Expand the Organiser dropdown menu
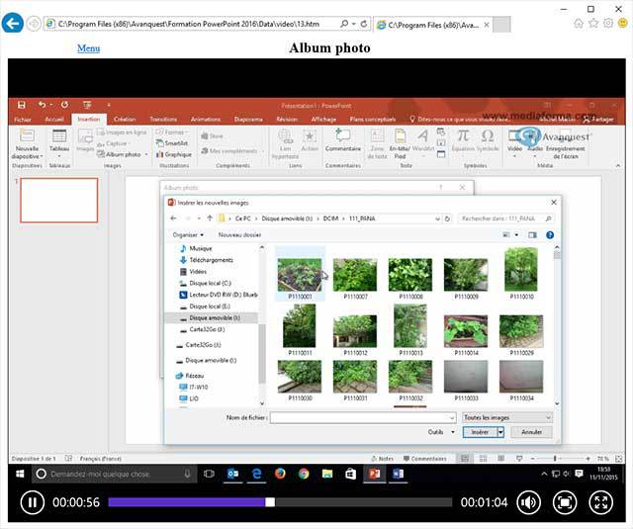This screenshot has width=633, height=529. [188, 234]
